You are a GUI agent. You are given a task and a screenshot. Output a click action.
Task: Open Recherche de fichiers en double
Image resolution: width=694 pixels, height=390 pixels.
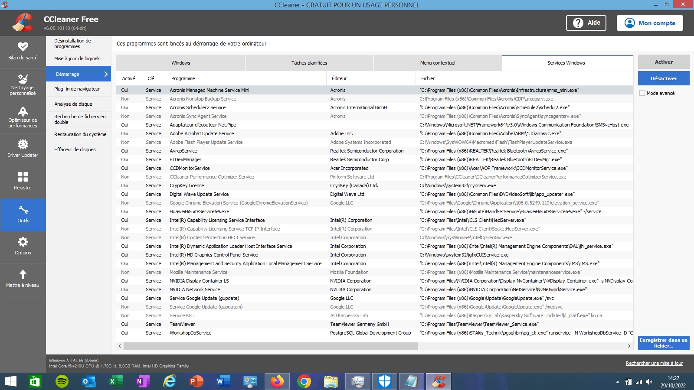(79, 119)
